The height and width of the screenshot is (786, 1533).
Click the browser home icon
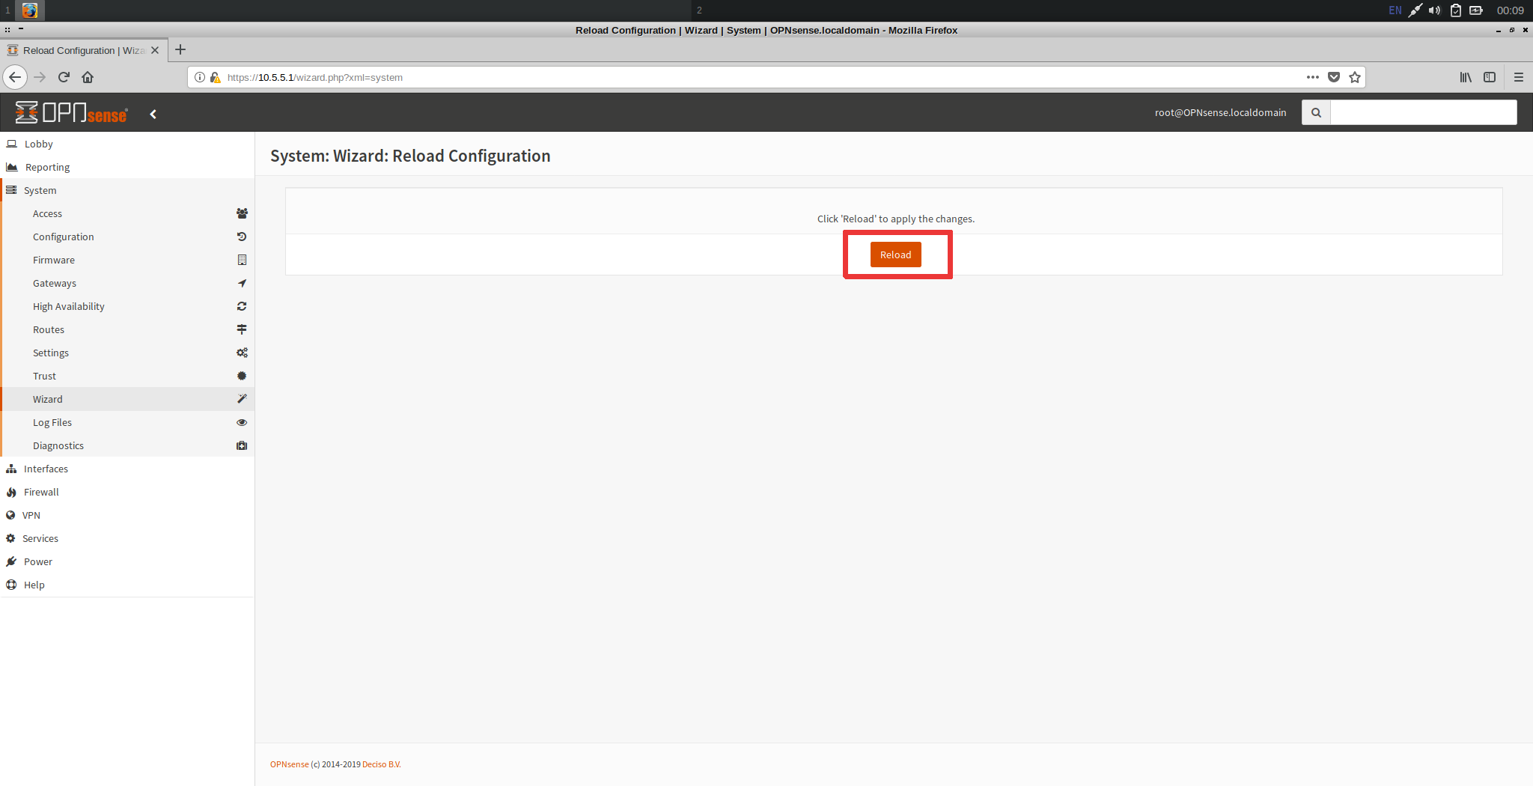(88, 77)
